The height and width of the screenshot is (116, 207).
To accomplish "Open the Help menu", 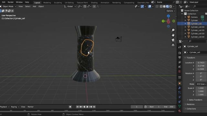I will tap(27, 2).
